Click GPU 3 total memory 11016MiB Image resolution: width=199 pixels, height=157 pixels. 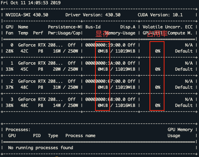point(125,105)
